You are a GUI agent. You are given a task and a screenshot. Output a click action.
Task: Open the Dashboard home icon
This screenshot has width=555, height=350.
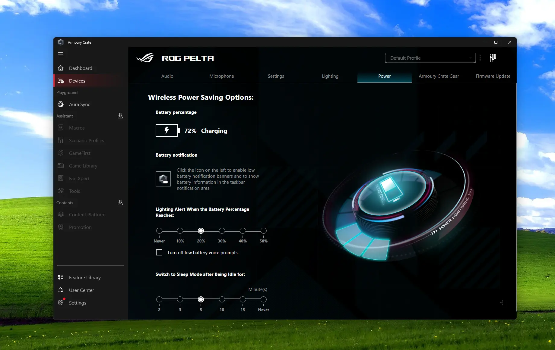point(61,68)
